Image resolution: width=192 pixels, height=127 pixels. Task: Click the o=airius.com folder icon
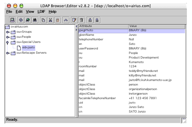coord(7,27)
